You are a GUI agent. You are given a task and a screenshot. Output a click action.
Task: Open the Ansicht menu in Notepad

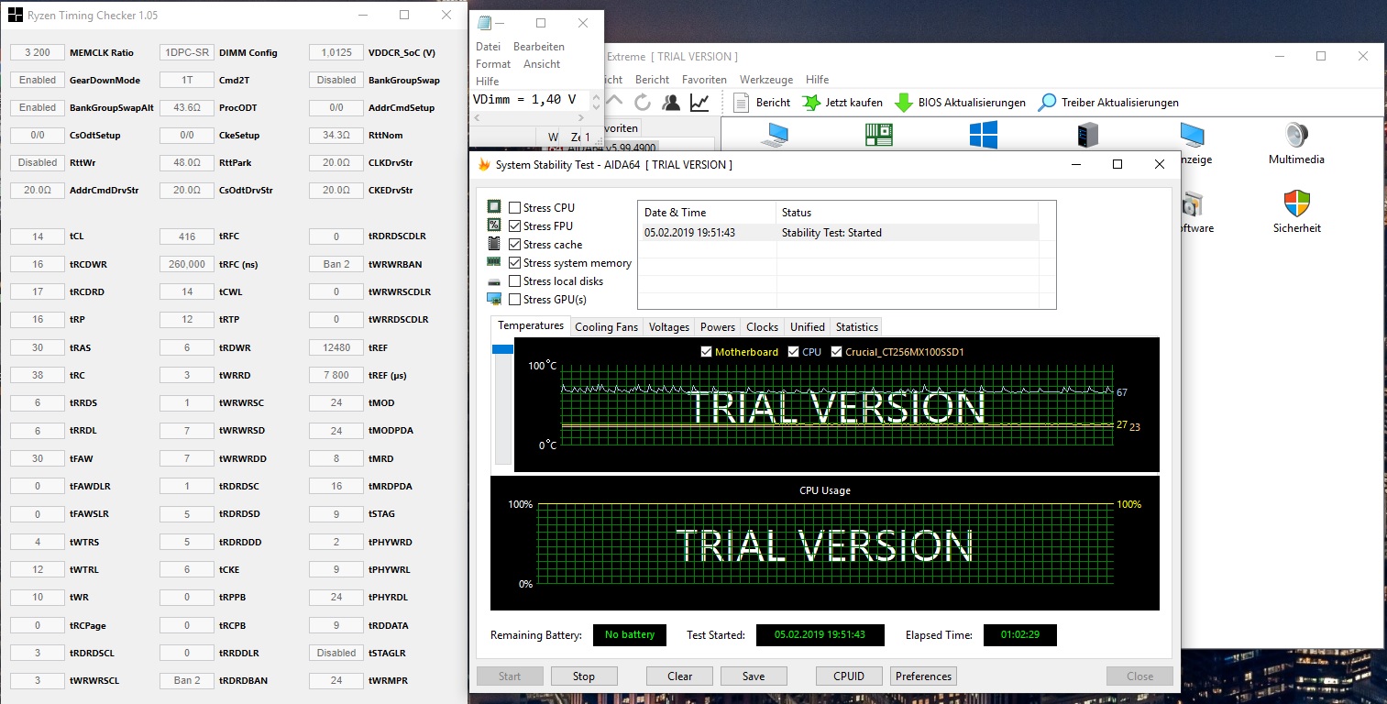[x=542, y=63]
